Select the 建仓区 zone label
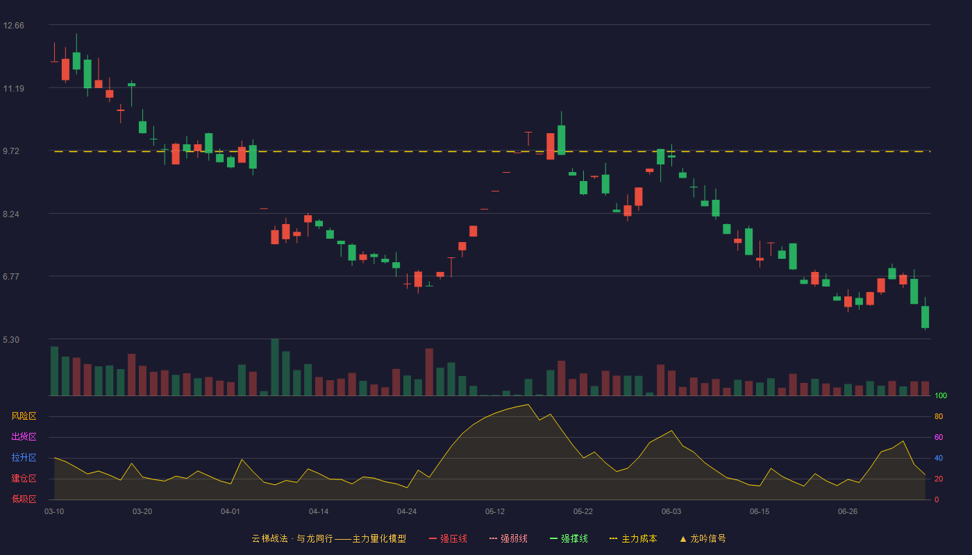 pos(24,479)
